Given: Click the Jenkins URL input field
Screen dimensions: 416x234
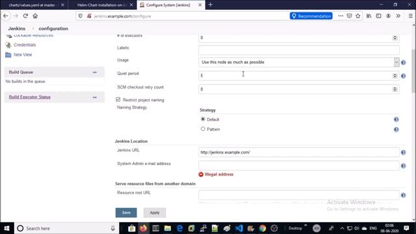Looking at the screenshot, I should tap(299, 152).
